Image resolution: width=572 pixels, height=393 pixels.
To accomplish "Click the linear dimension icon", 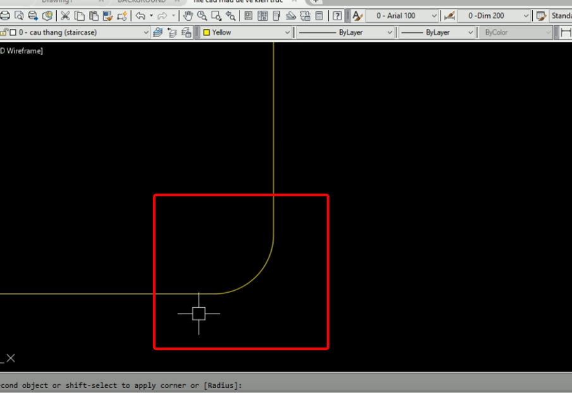I will coord(566,32).
